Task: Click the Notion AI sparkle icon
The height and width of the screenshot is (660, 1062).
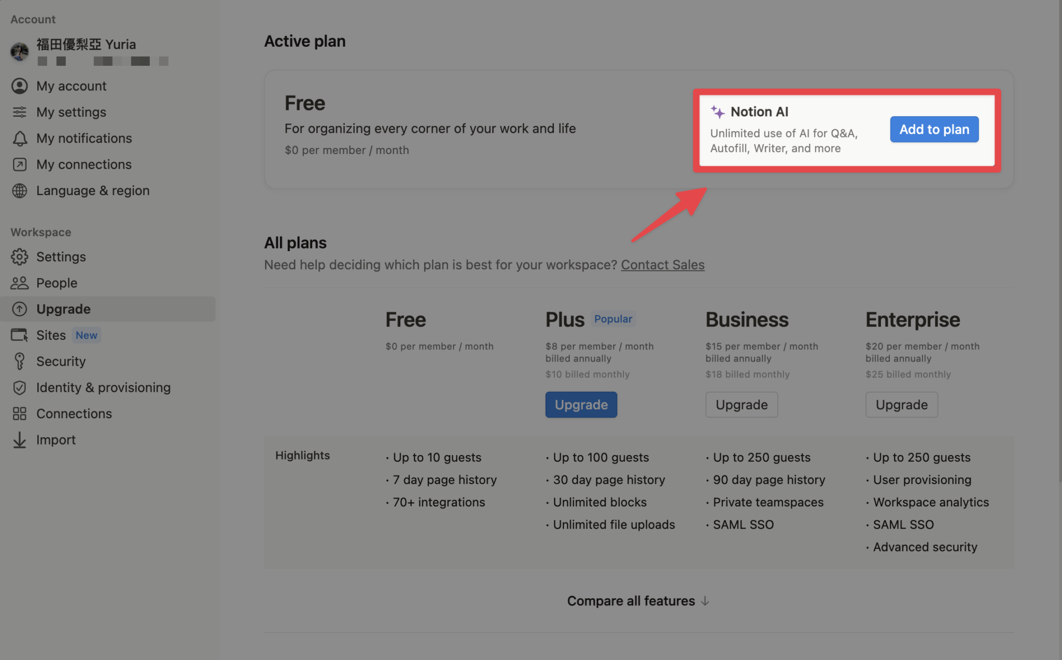Action: coord(718,112)
